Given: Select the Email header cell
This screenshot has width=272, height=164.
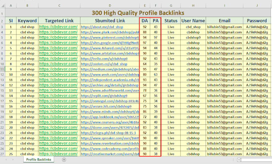Looking at the screenshot, I should pos(224,21).
